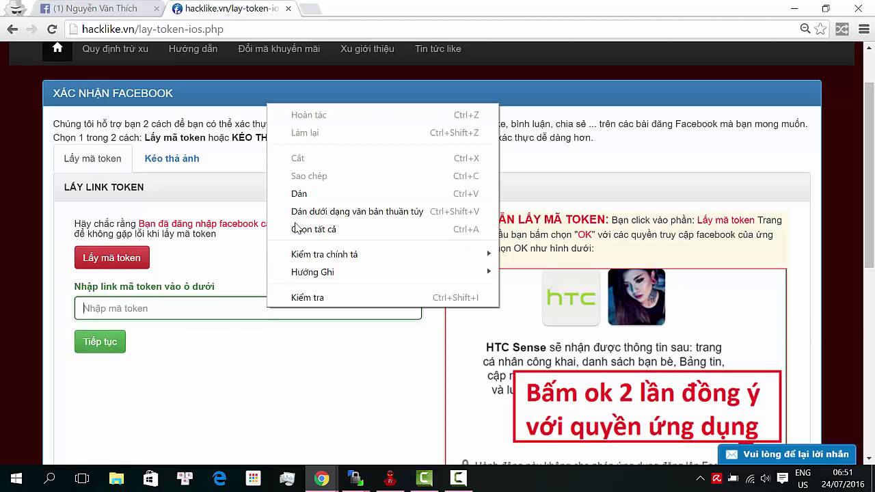The width and height of the screenshot is (875, 492).
Task: Click the browser forward arrow
Action: point(31,29)
